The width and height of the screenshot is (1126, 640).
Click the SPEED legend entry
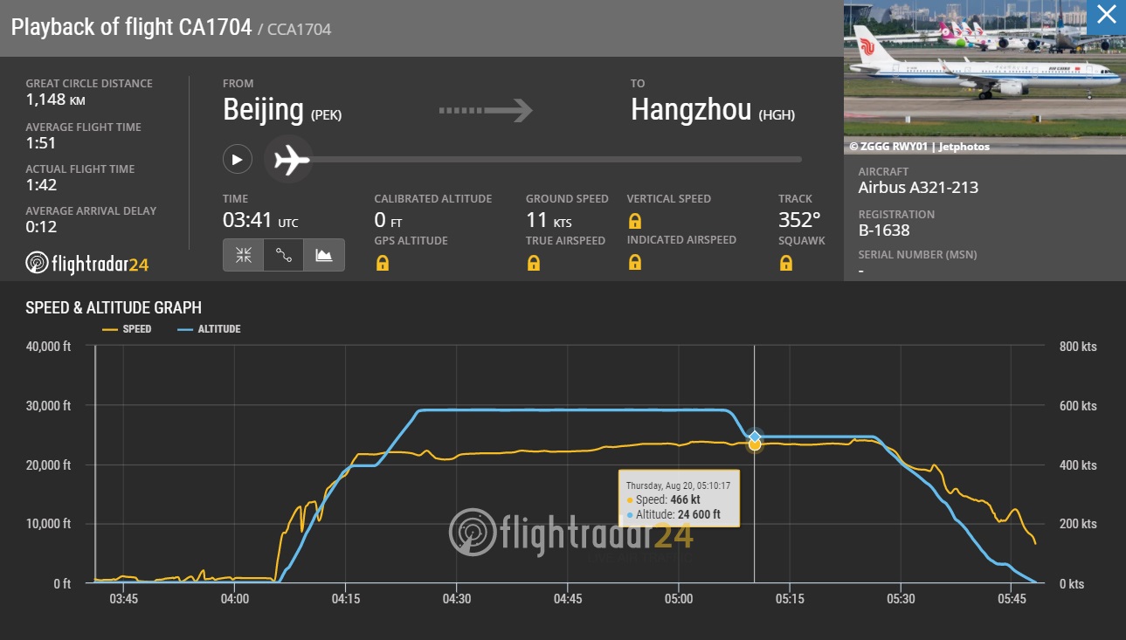coord(127,329)
